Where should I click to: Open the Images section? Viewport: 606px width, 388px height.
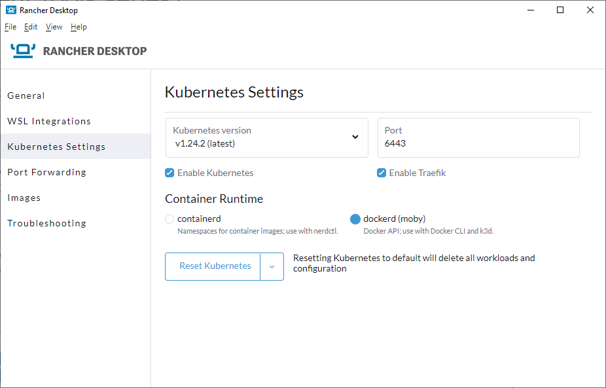coord(76,198)
